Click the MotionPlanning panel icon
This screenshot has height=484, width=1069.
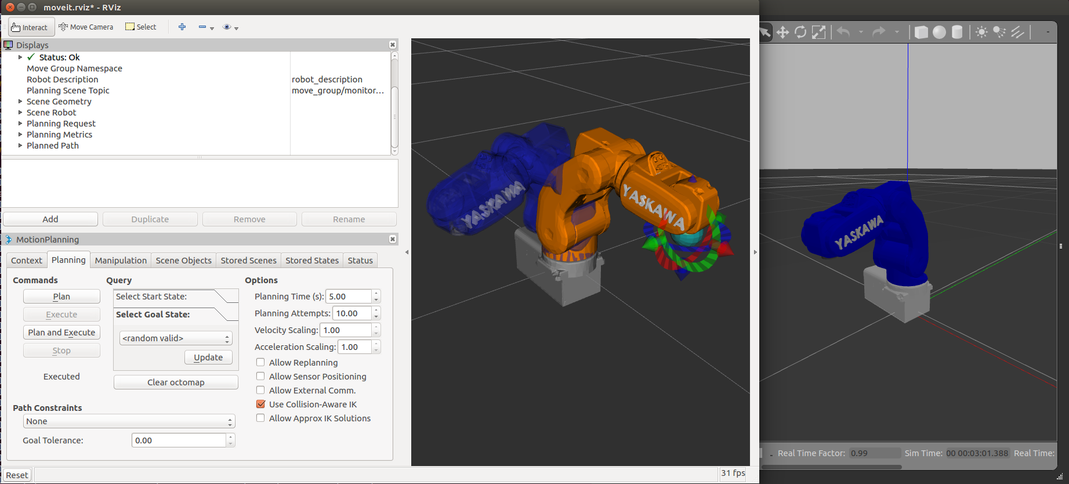pyautogui.click(x=8, y=239)
